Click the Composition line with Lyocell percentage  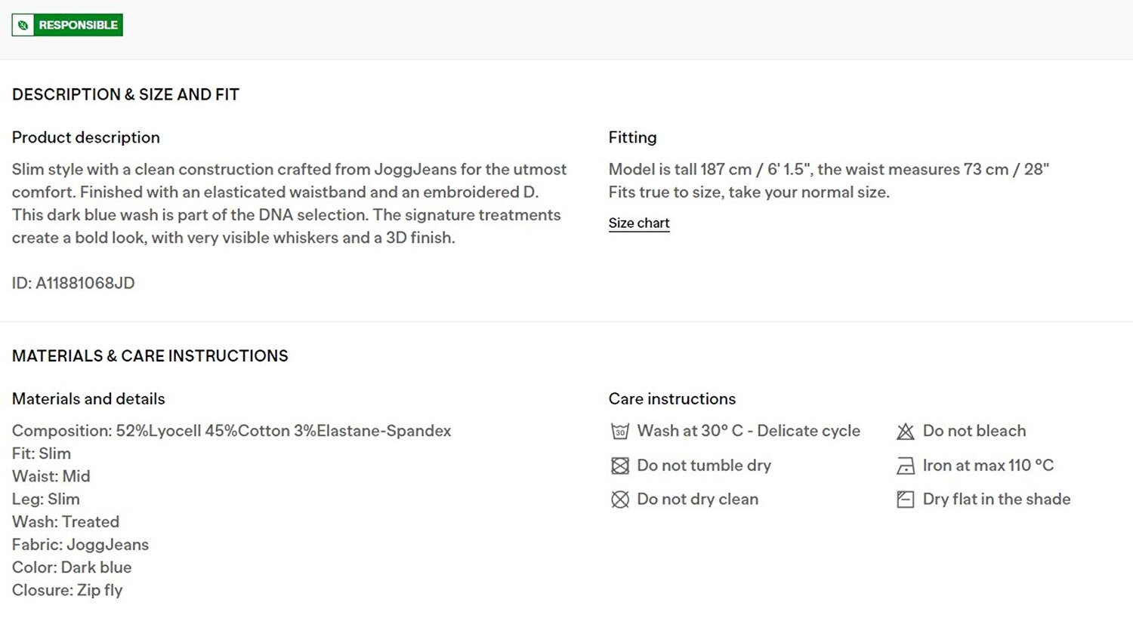pyautogui.click(x=231, y=431)
